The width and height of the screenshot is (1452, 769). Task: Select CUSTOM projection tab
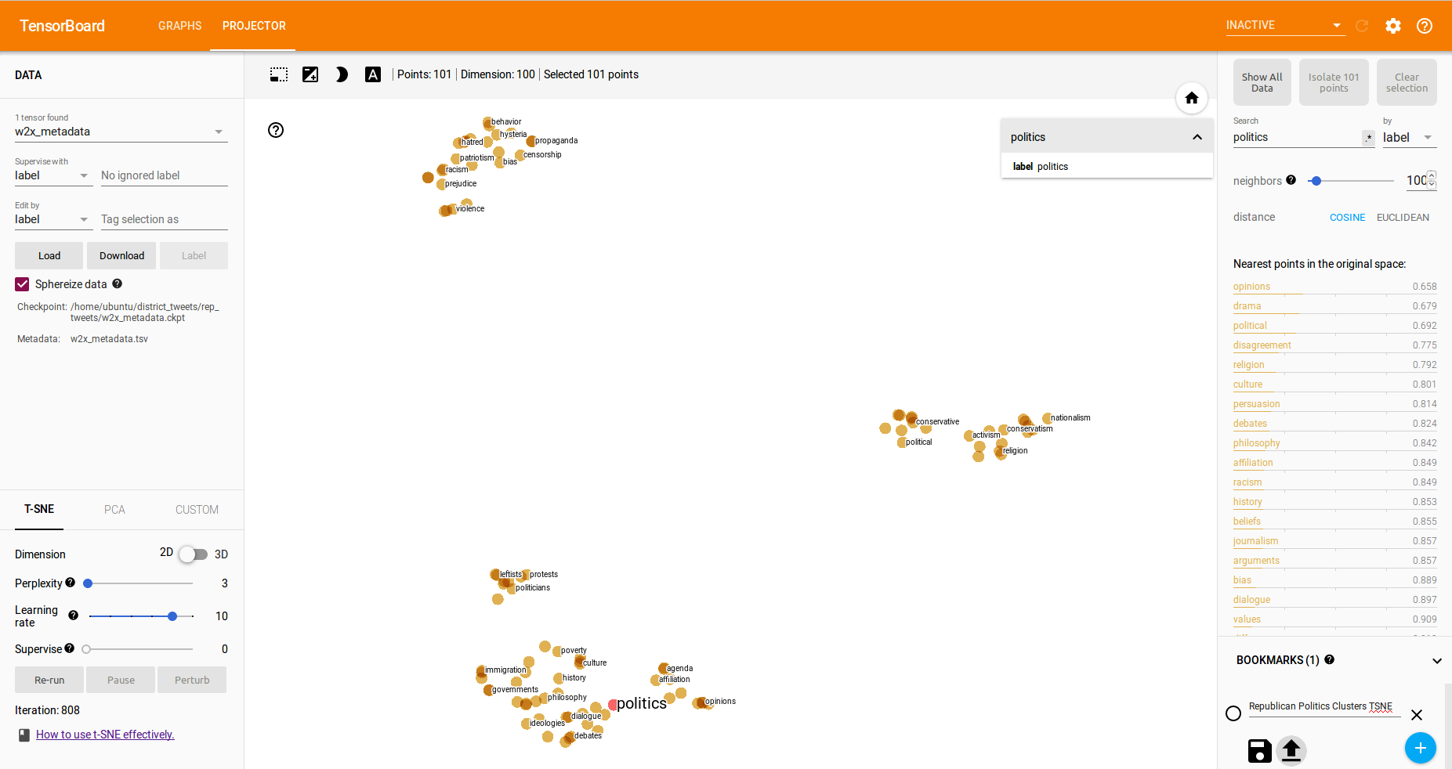tap(197, 510)
